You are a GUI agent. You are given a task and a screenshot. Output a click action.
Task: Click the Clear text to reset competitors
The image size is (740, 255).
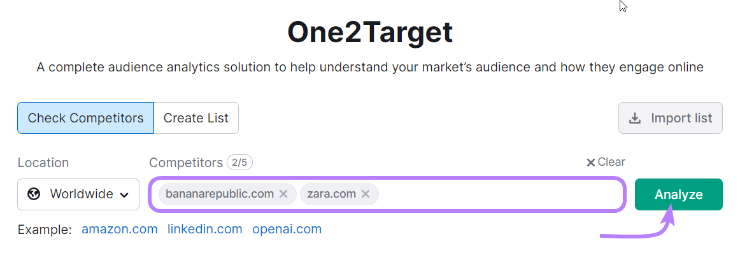[x=611, y=162]
